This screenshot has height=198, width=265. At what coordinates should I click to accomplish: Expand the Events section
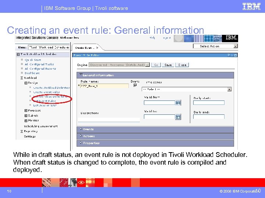click(81, 129)
